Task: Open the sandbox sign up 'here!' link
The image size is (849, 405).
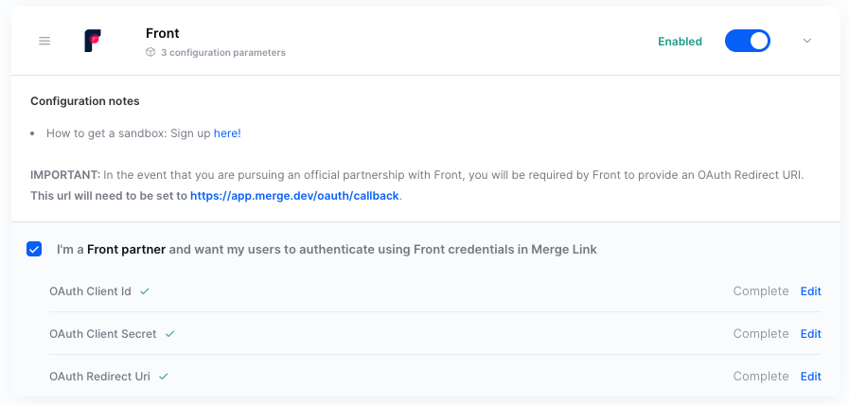Action: point(227,133)
